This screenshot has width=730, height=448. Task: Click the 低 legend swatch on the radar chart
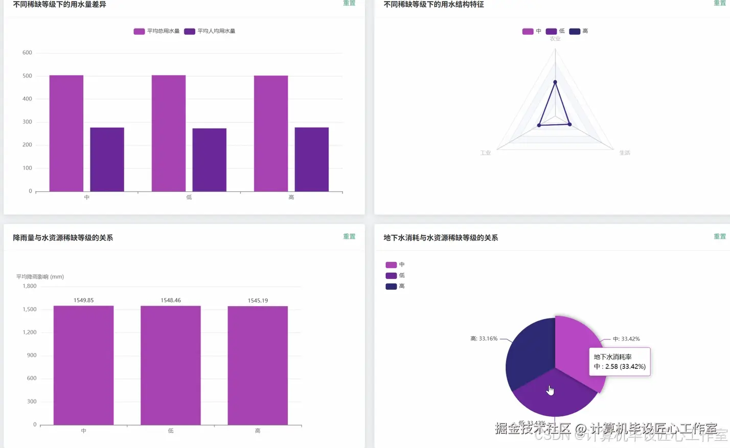coord(551,31)
